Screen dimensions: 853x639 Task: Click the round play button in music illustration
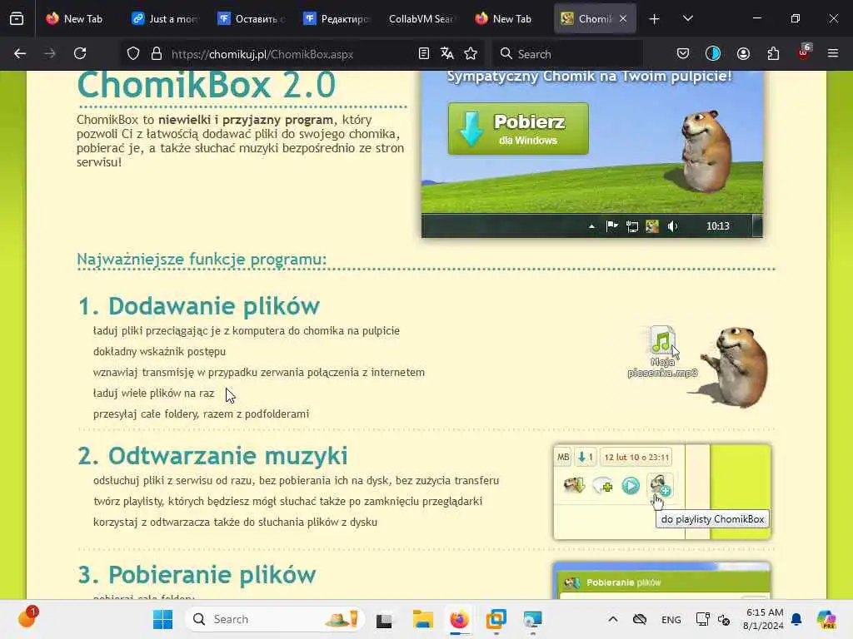pos(631,485)
